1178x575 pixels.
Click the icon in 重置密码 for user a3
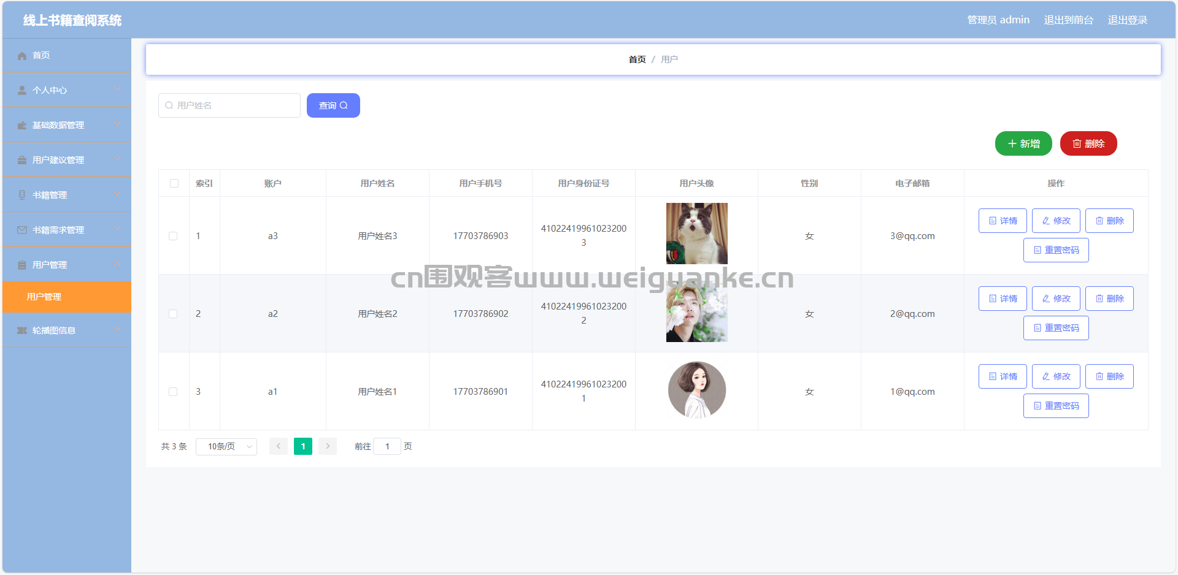coord(1037,250)
